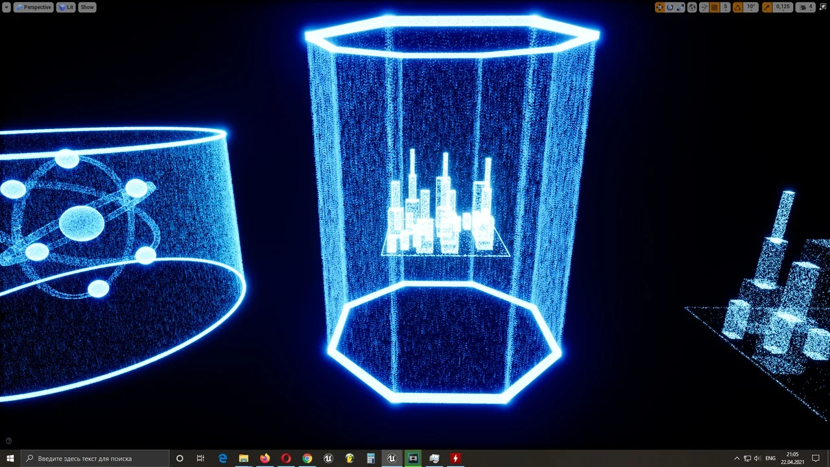Select the translate (move) gizmo tool
Screen dimensions: 830x467
click(x=659, y=7)
